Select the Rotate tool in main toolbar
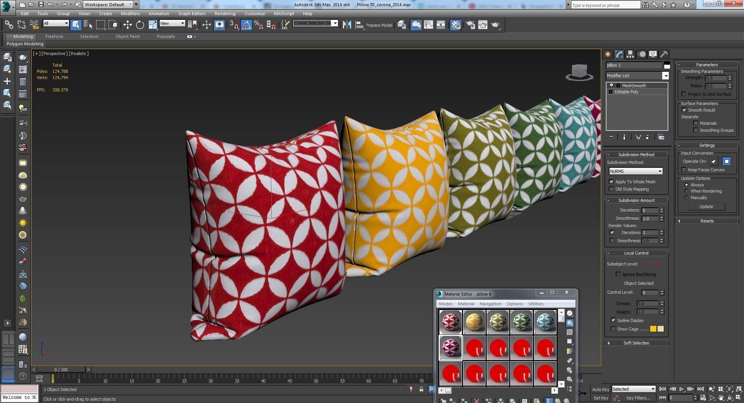Screen dimensions: 744x403 [140, 25]
